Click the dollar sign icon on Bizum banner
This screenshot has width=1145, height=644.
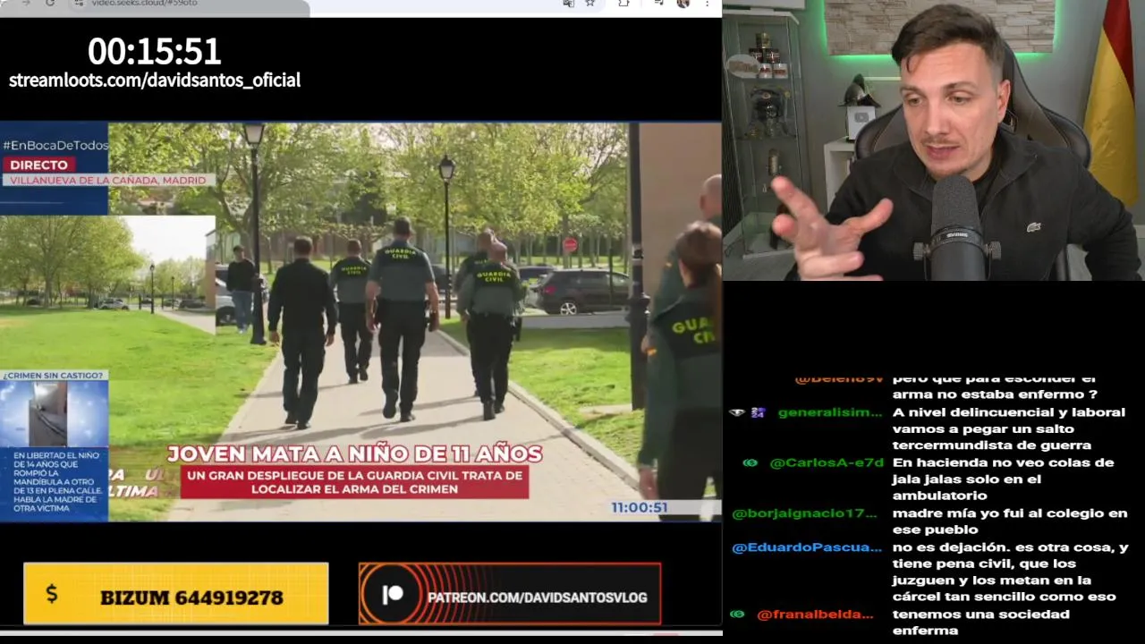point(51,594)
